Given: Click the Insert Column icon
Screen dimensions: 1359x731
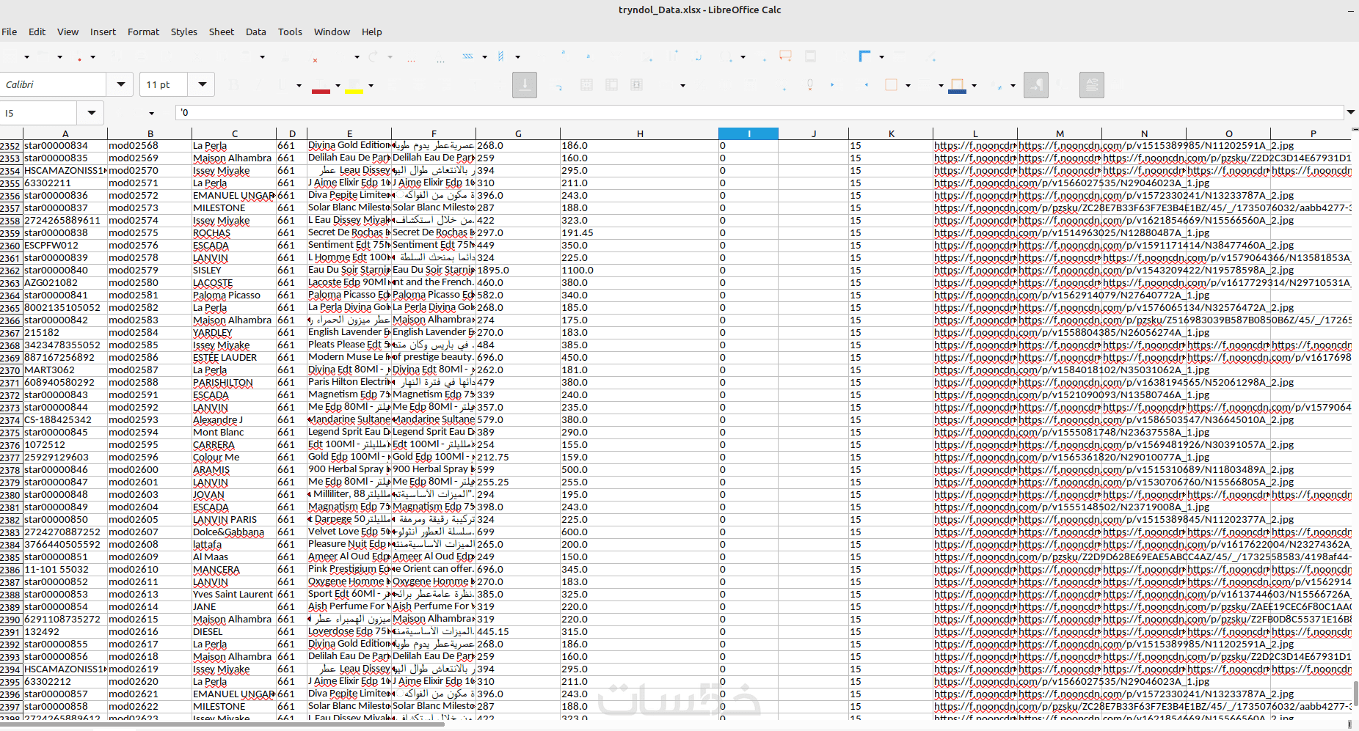Looking at the screenshot, I should coord(501,56).
